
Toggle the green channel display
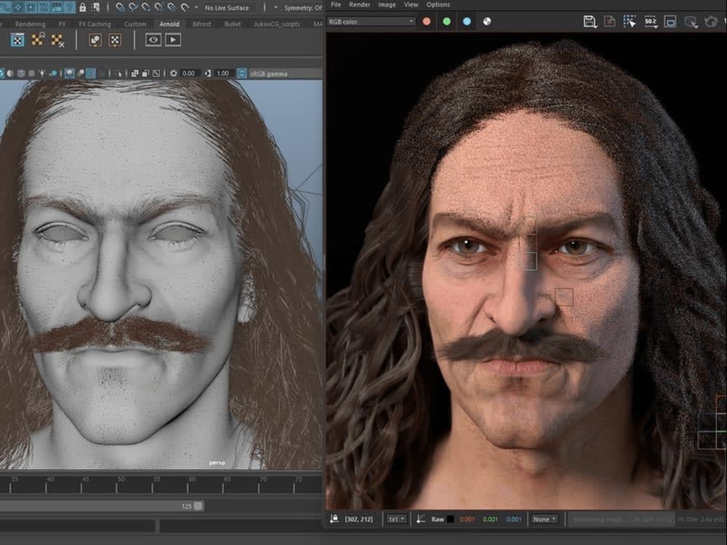point(446,21)
